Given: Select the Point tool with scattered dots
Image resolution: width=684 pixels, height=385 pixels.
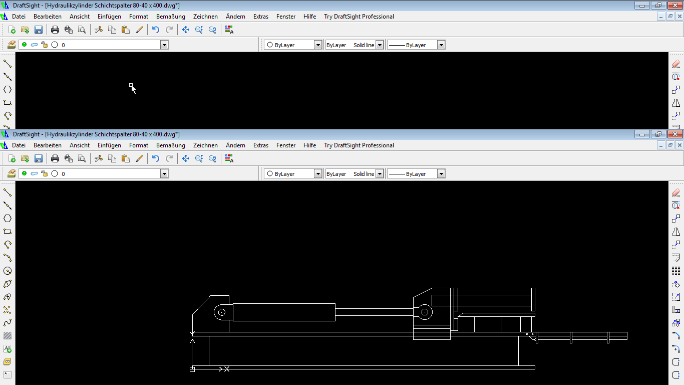Looking at the screenshot, I should (x=8, y=310).
